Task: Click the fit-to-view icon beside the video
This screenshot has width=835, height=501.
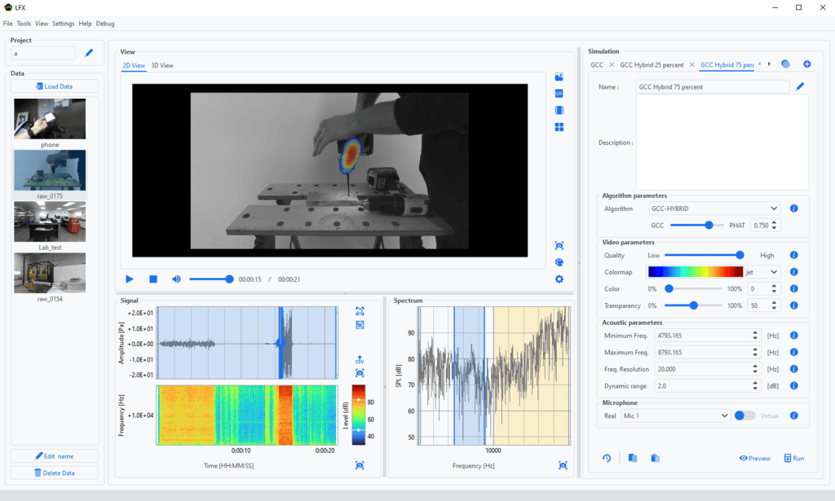Action: pyautogui.click(x=559, y=246)
